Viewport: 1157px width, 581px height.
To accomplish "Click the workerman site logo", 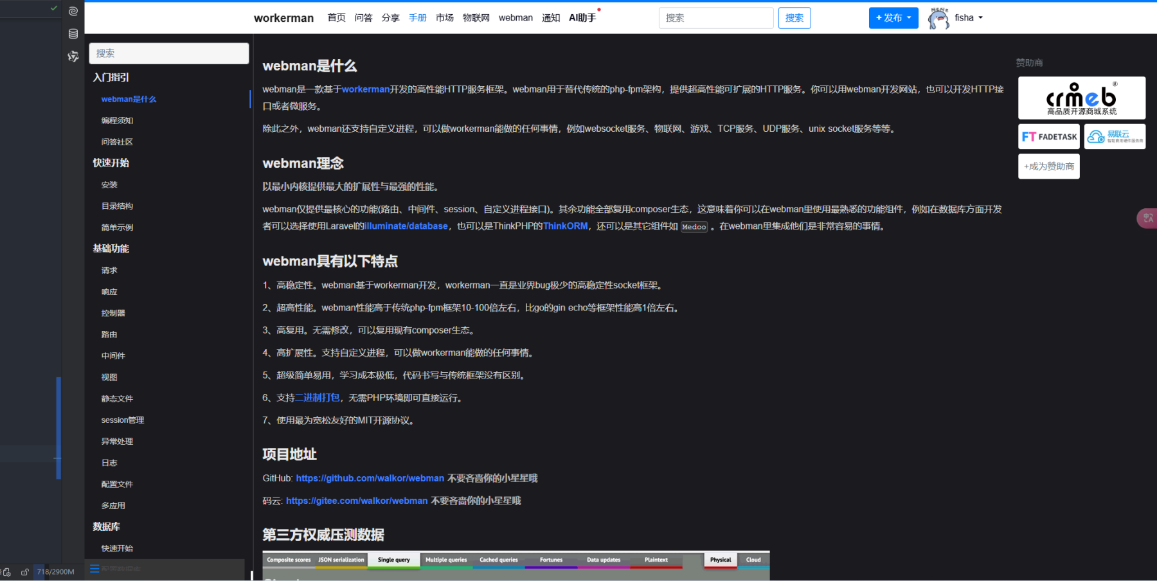I will pos(283,18).
